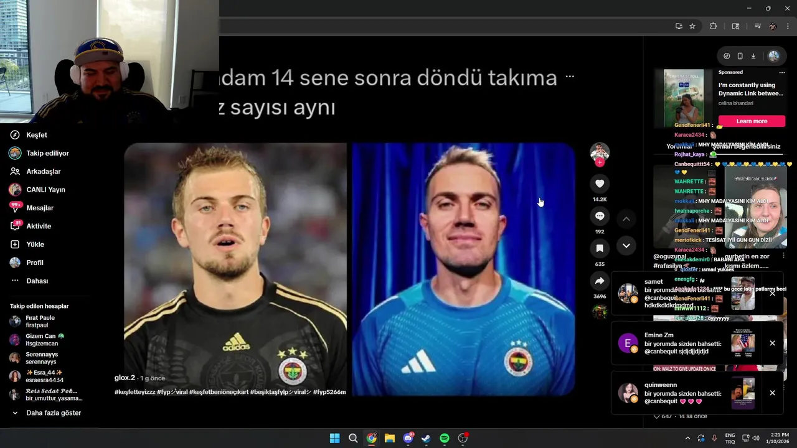Image resolution: width=797 pixels, height=448 pixels.
Task: Open Steam from taskbar
Action: tap(426, 438)
